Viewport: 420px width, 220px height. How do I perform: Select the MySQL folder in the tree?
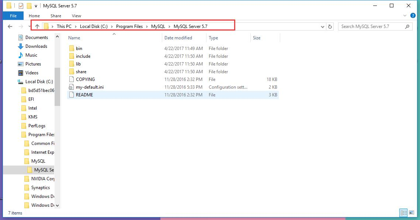[38, 161]
